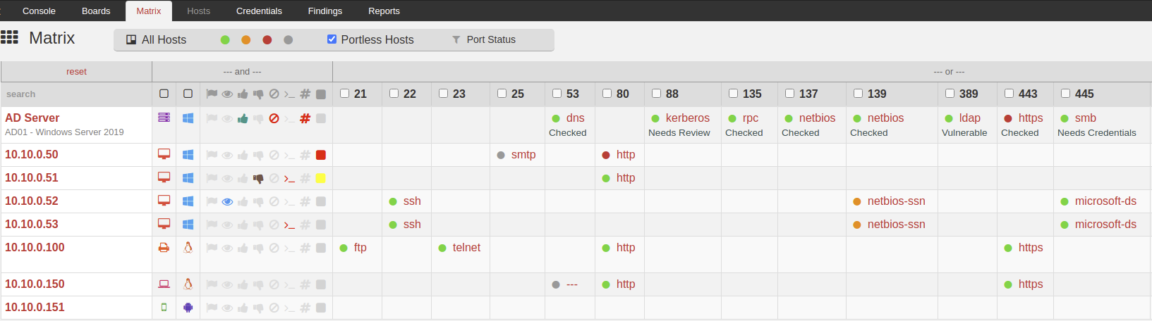Viewport: 1152px width, 321px height.
Task: Click the Linux penguin icon for 10.10.0.150
Action: 188,284
